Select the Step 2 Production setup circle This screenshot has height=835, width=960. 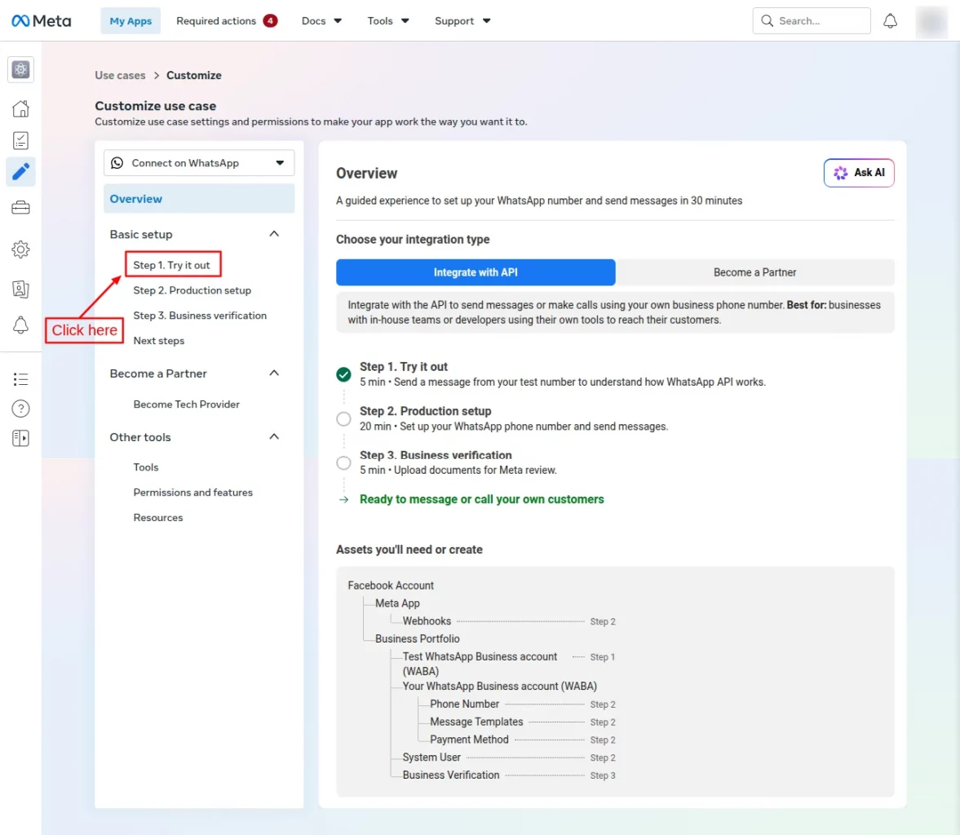point(343,419)
